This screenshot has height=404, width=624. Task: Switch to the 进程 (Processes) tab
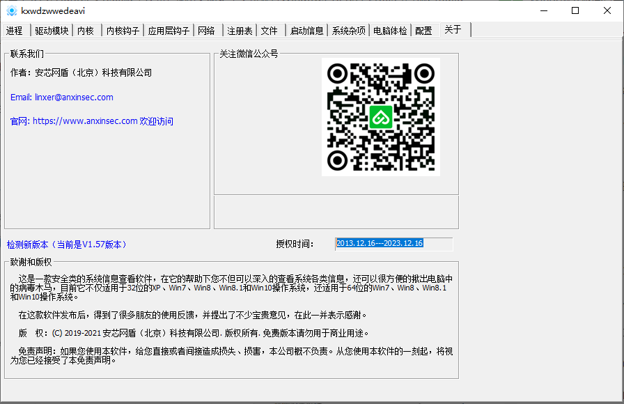(14, 30)
